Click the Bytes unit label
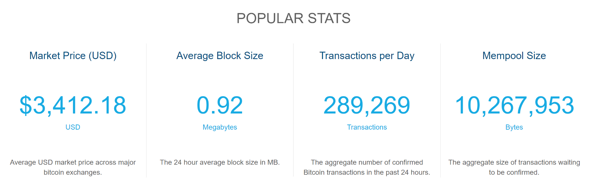Image resolution: width=595 pixels, height=191 pixels. click(514, 127)
